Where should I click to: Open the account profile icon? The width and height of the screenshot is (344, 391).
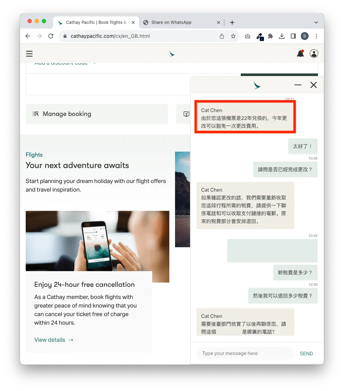click(314, 54)
